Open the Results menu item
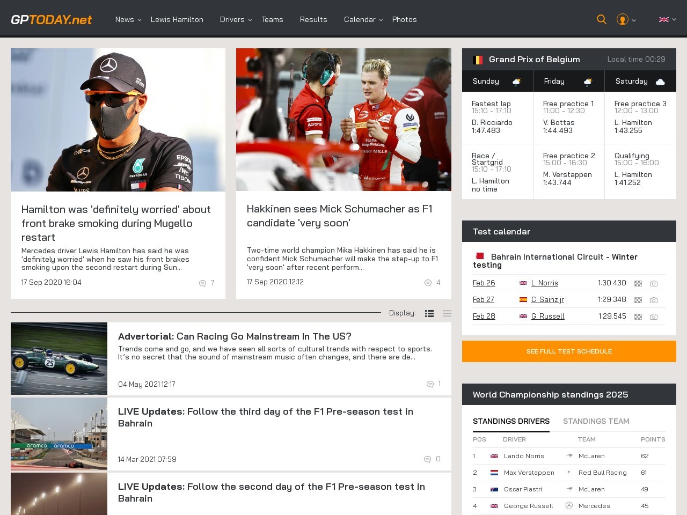The height and width of the screenshot is (515, 687). [313, 19]
